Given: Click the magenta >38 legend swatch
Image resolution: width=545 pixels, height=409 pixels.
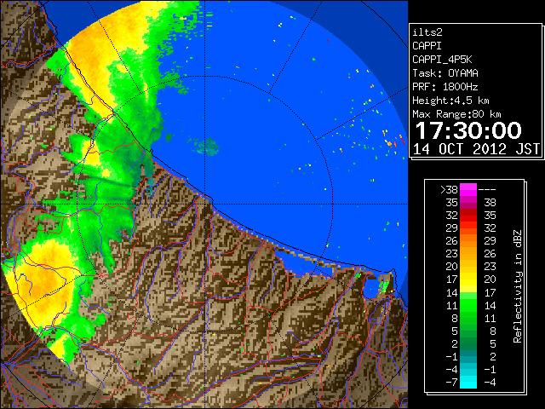Looking at the screenshot, I should [x=468, y=189].
